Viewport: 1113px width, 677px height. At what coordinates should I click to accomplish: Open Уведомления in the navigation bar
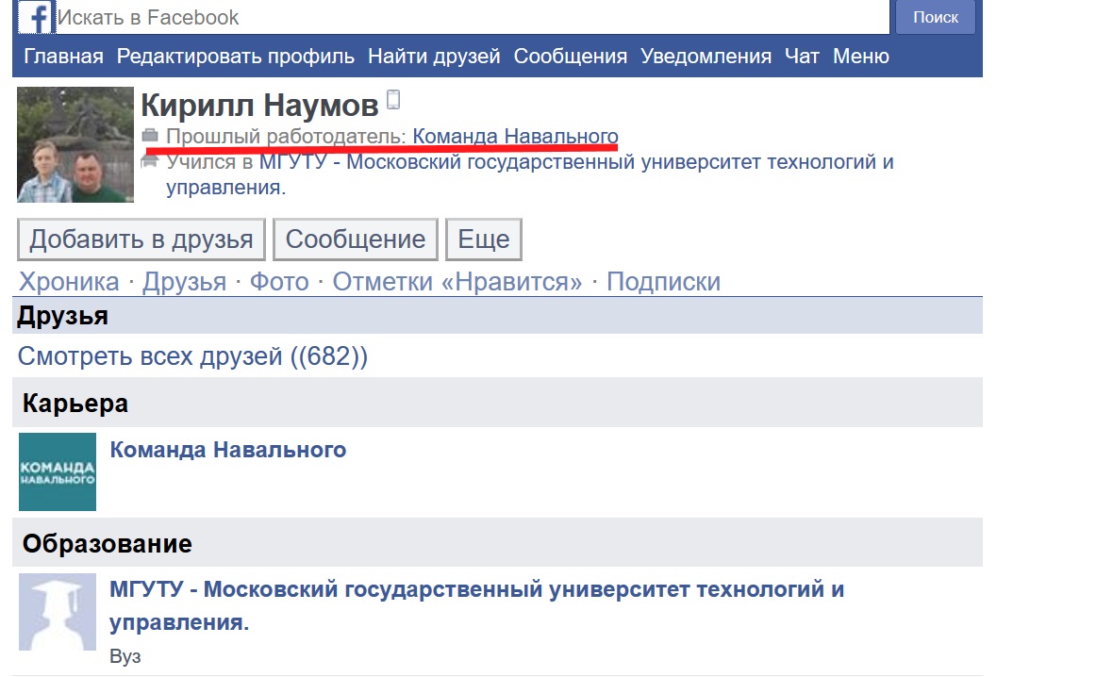706,57
